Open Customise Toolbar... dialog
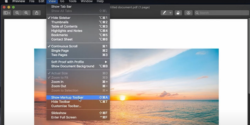 [78, 106]
